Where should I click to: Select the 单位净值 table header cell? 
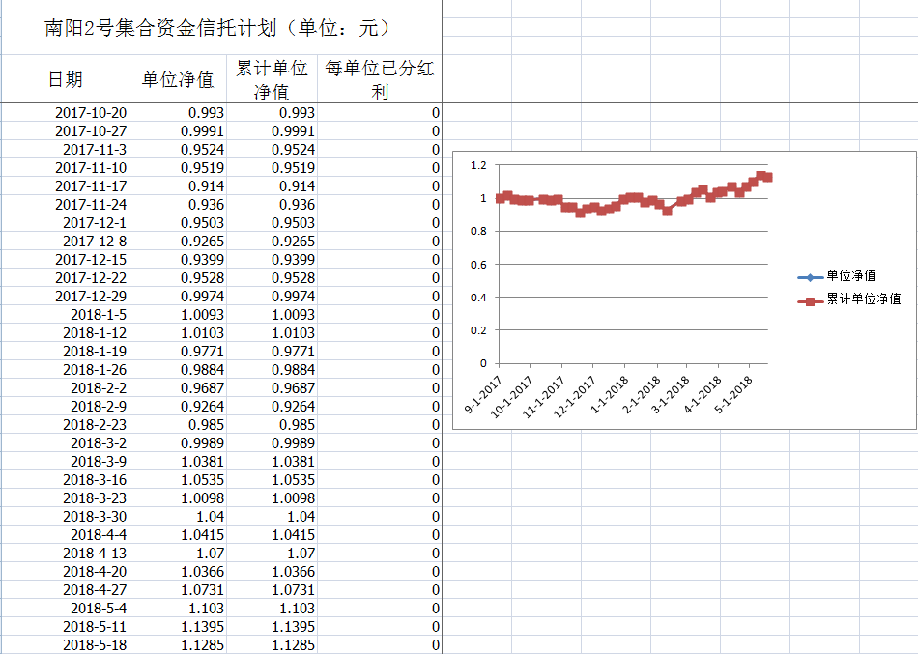(x=178, y=79)
